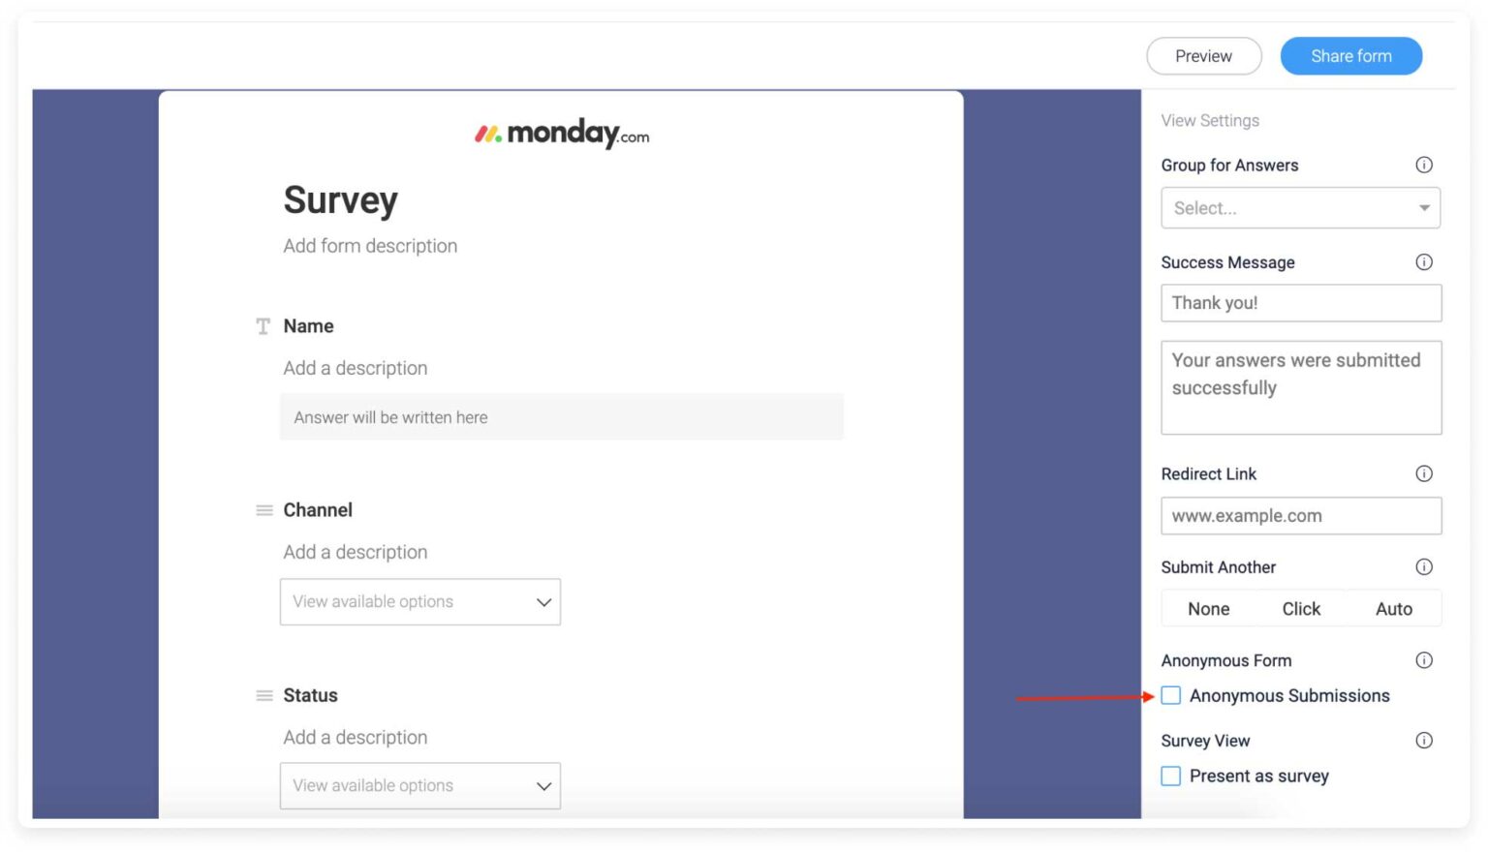Screen dimensions: 1488x852
Task: Check the Present as survey option
Action: (x=1170, y=776)
